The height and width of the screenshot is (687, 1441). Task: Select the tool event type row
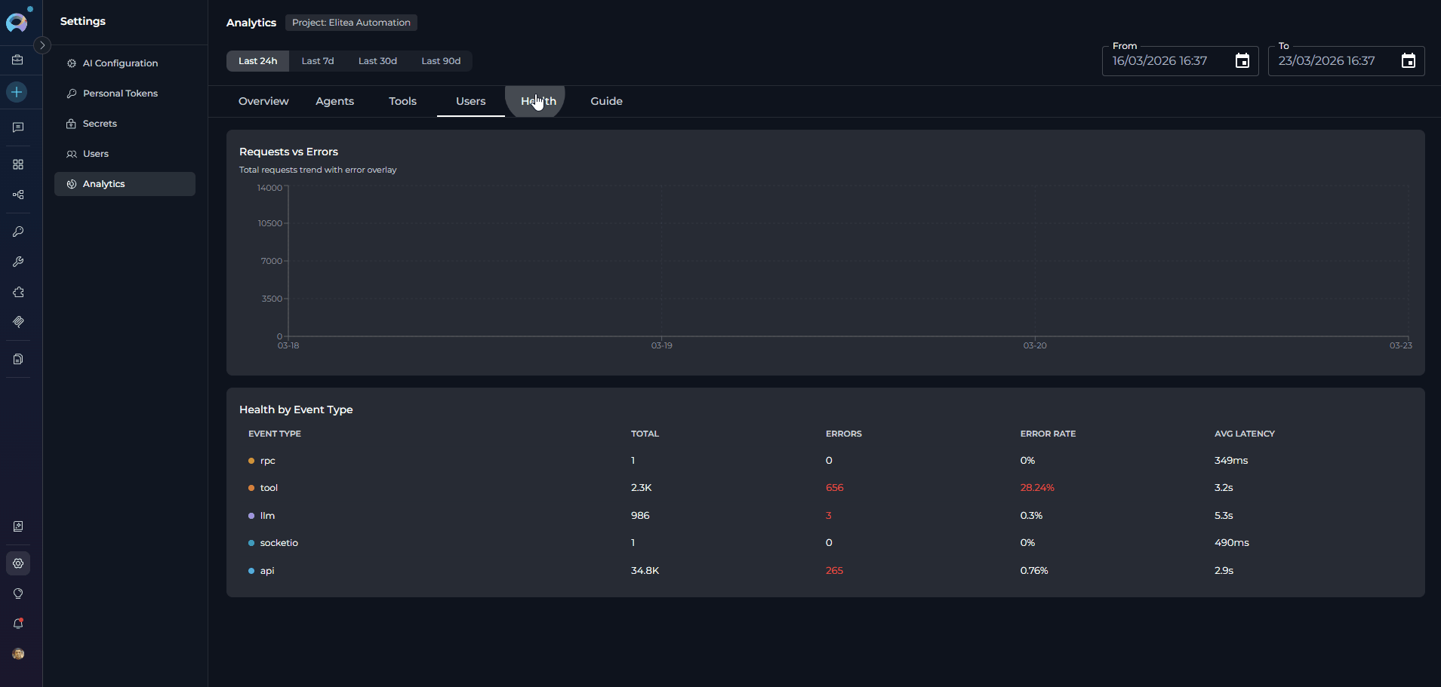click(x=825, y=488)
